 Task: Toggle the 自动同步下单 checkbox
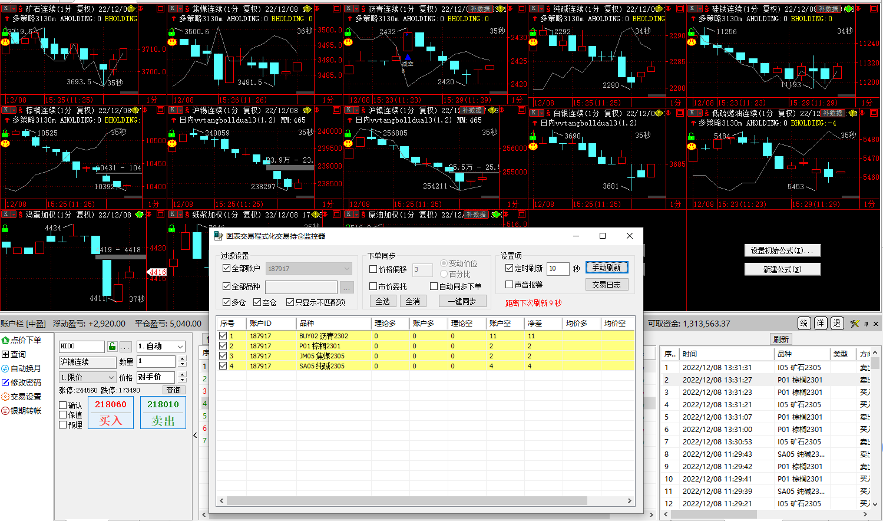434,286
